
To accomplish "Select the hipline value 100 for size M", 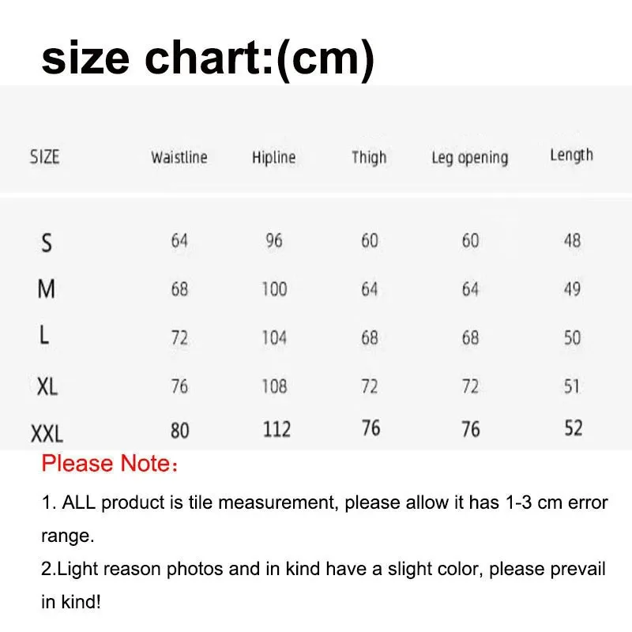I will pyautogui.click(x=274, y=289).
